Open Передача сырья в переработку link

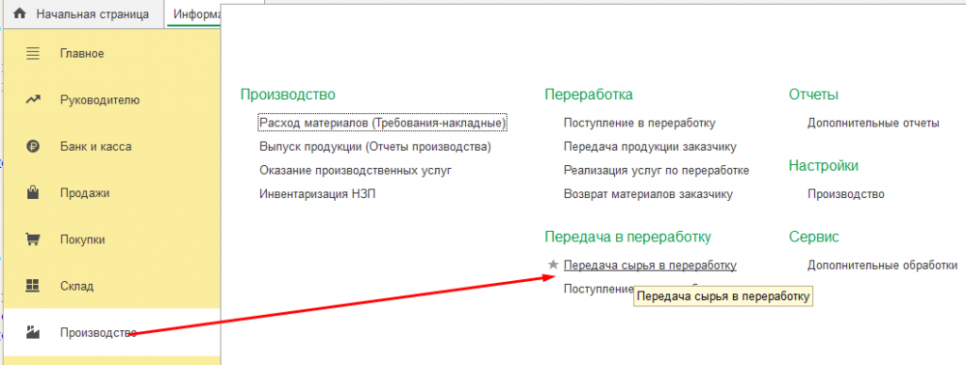(650, 265)
